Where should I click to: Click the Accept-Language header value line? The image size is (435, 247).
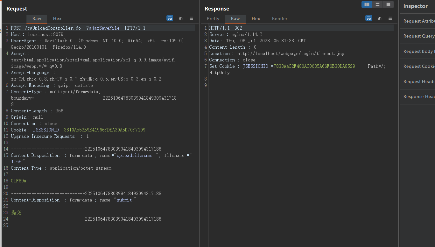point(86,79)
